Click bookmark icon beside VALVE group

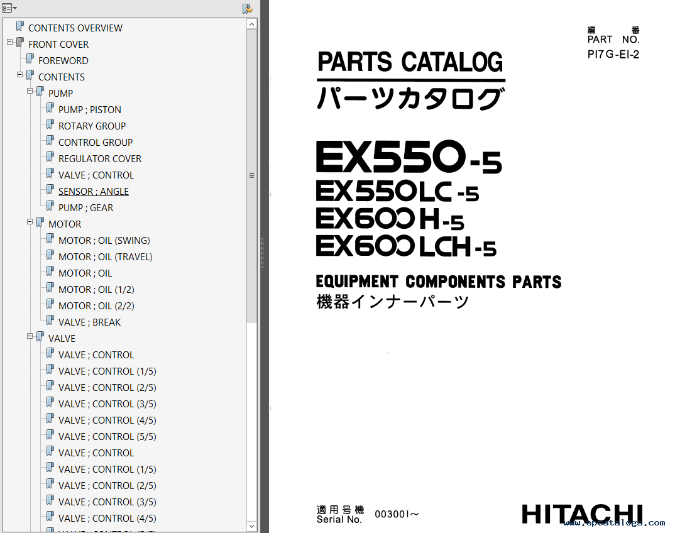40,336
